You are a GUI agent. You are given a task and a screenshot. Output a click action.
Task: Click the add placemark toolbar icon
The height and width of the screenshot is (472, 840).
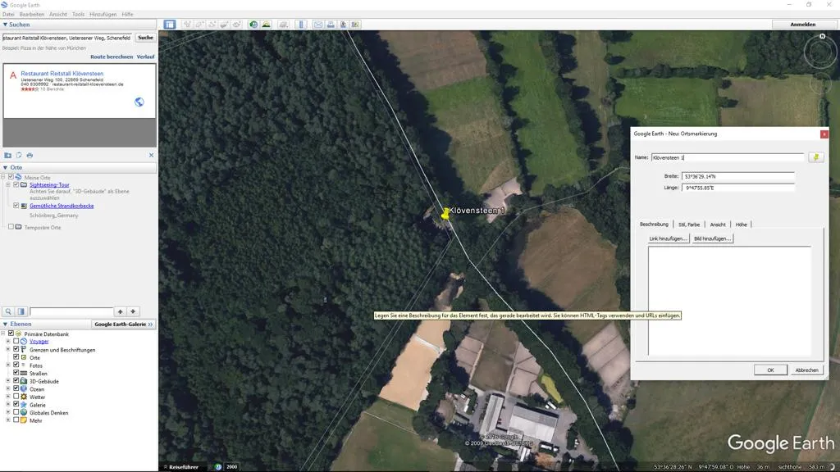(187, 25)
